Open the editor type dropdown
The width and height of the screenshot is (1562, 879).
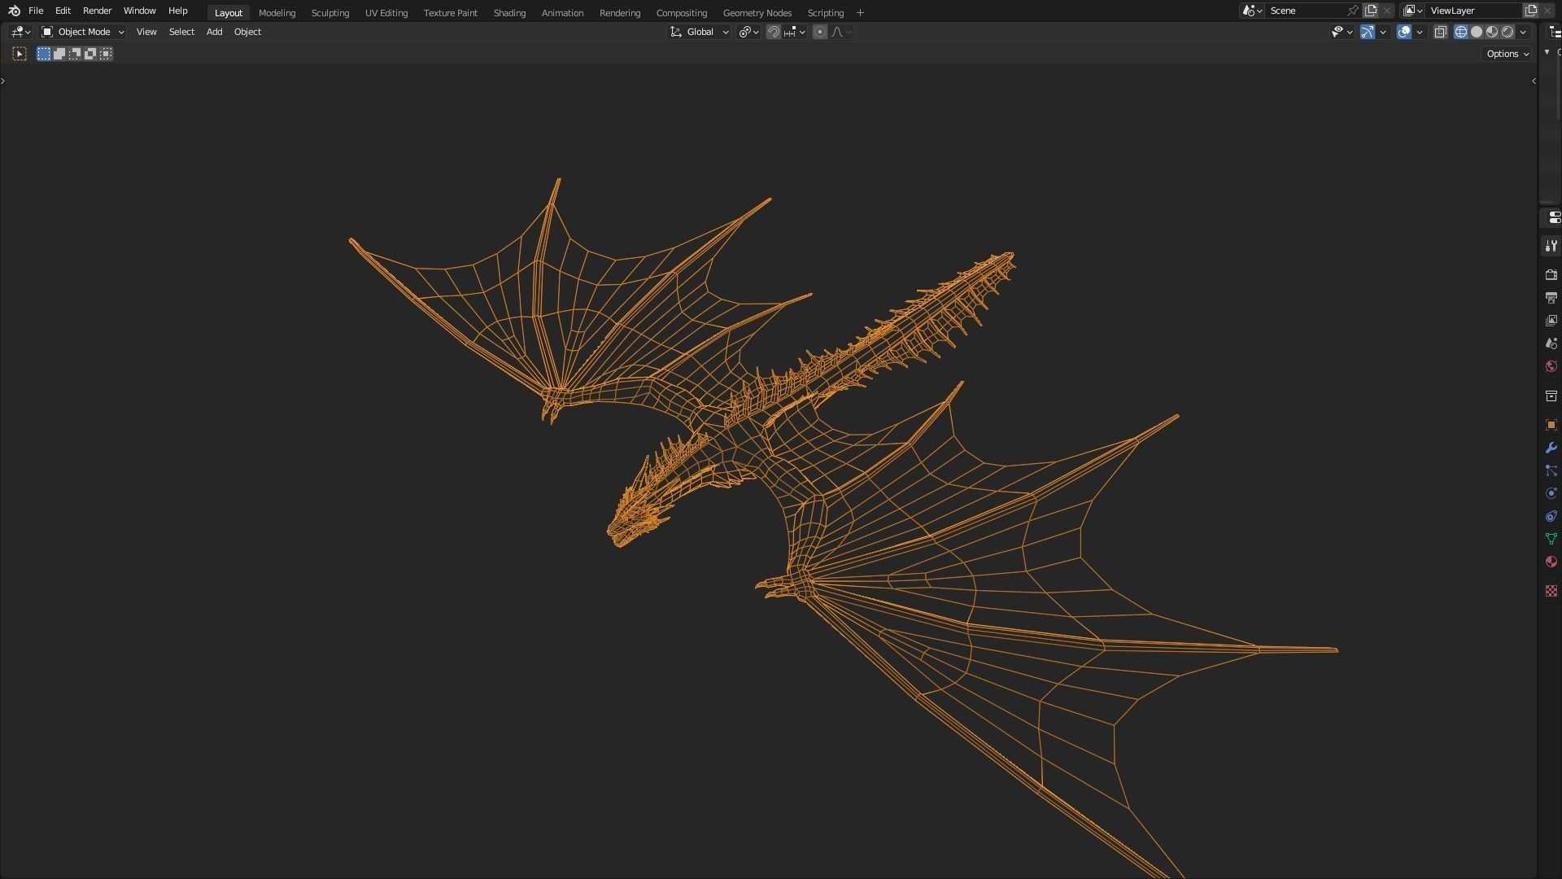point(20,32)
